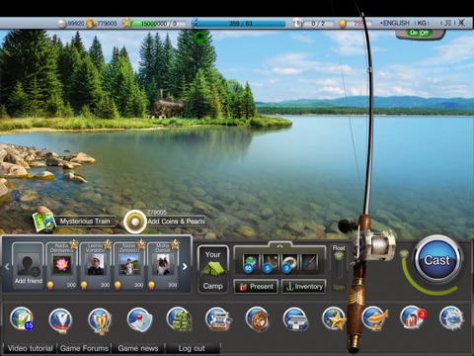Click the trophy cup icon beside 0 / 2

pos(298,23)
